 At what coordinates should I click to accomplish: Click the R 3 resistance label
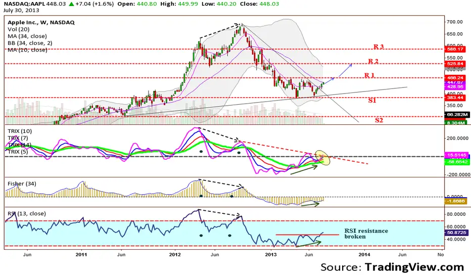click(379, 47)
